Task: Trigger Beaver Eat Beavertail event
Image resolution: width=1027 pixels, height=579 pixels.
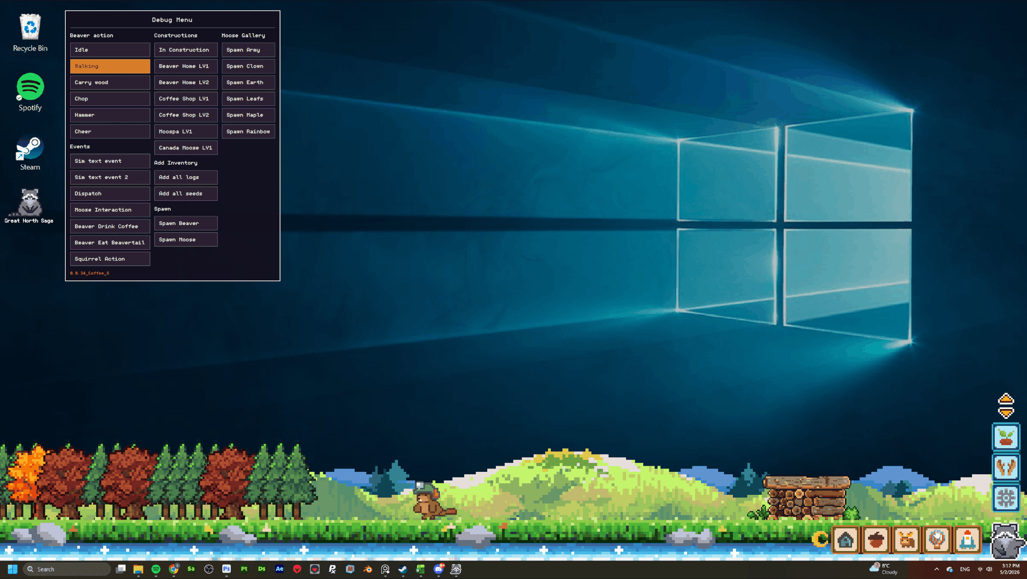Action: tap(110, 243)
